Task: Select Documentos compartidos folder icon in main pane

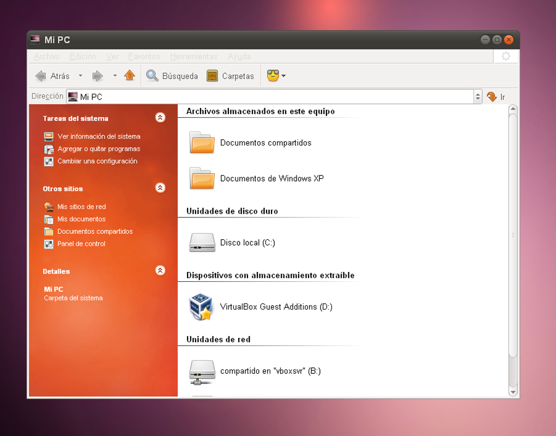Action: [x=202, y=142]
